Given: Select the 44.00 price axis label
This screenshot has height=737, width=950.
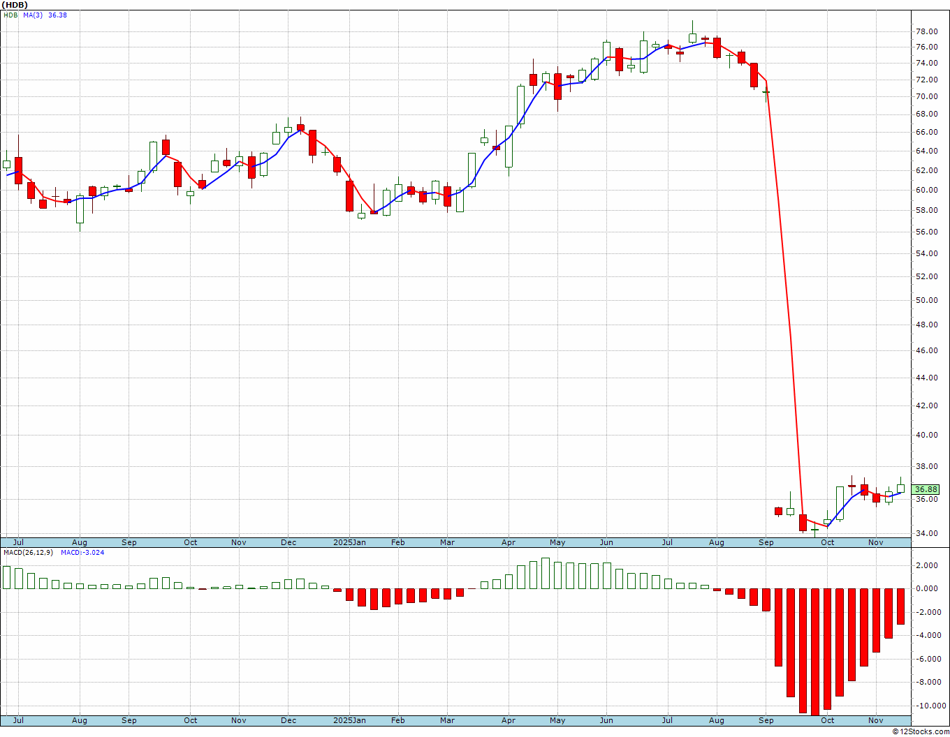Looking at the screenshot, I should 926,378.
